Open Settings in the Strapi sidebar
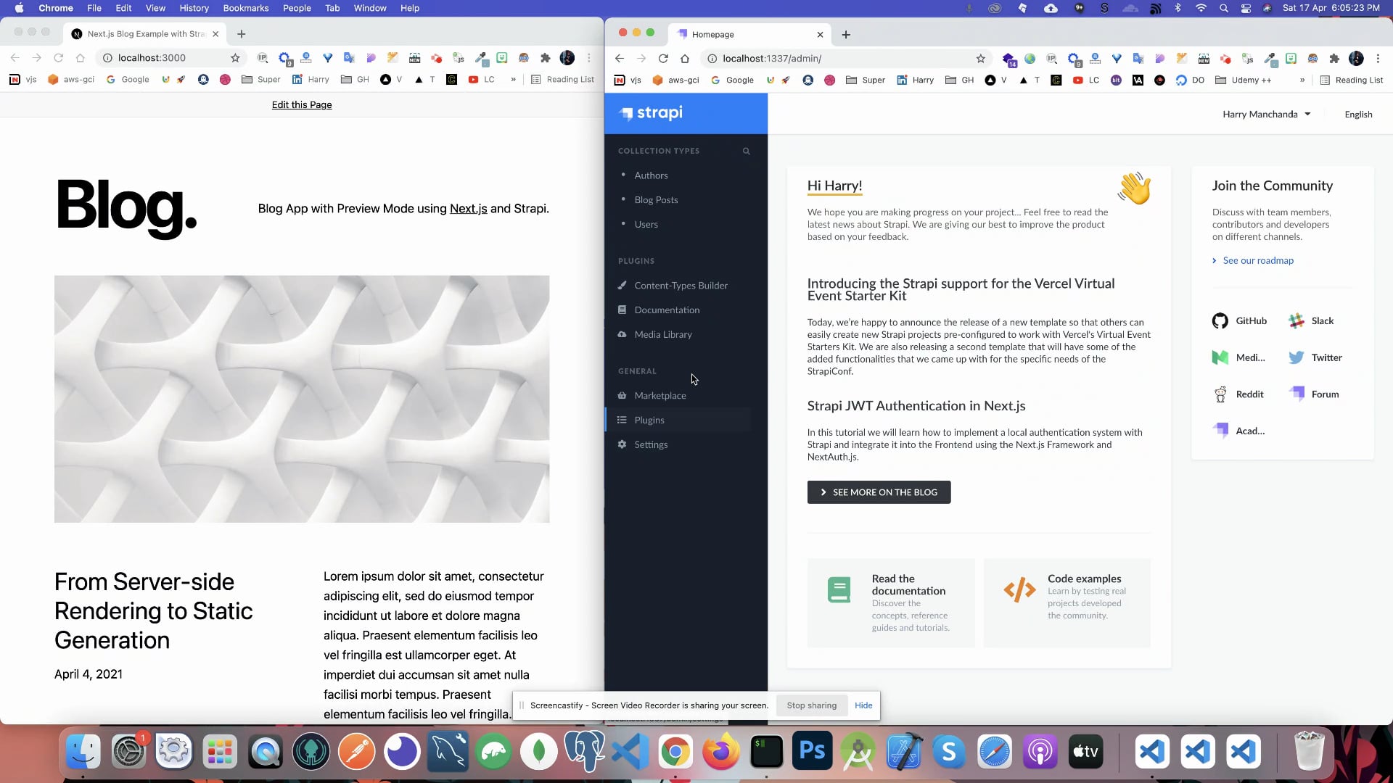1393x783 pixels. [x=650, y=444]
